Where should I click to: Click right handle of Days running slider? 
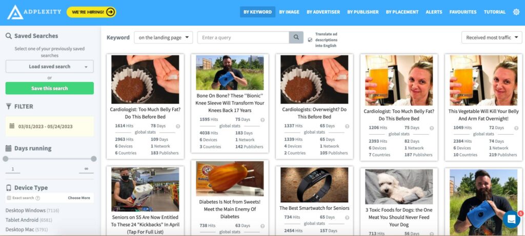[94, 159]
